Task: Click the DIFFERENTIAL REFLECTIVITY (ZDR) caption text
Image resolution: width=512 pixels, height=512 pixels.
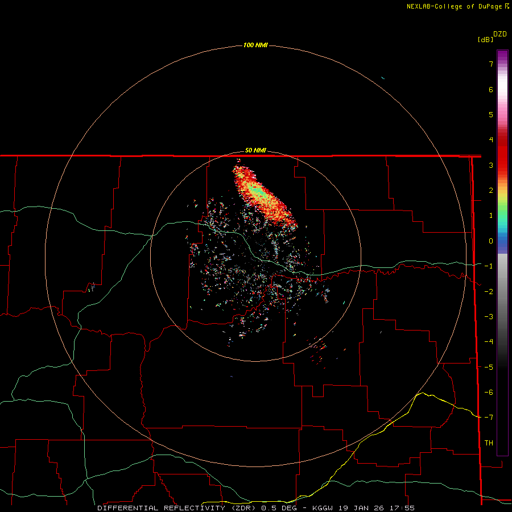Action: coord(176,508)
